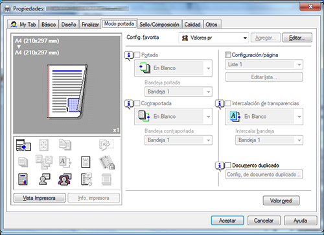Image resolution: width=324 pixels, height=235 pixels.
Task: Click greyed letter A transparency page icon
Action: (x=65, y=162)
